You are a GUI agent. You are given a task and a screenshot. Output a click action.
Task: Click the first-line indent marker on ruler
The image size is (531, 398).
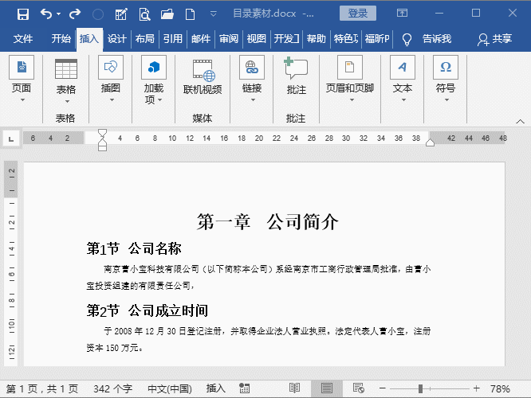102,133
